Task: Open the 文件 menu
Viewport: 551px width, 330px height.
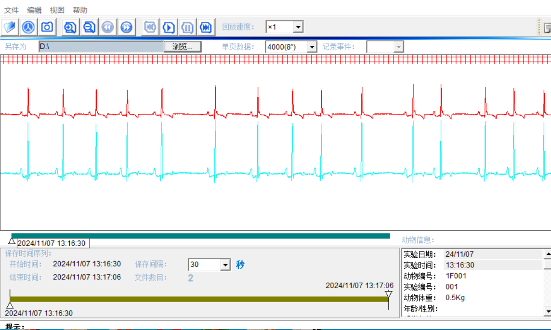Action: tap(12, 10)
